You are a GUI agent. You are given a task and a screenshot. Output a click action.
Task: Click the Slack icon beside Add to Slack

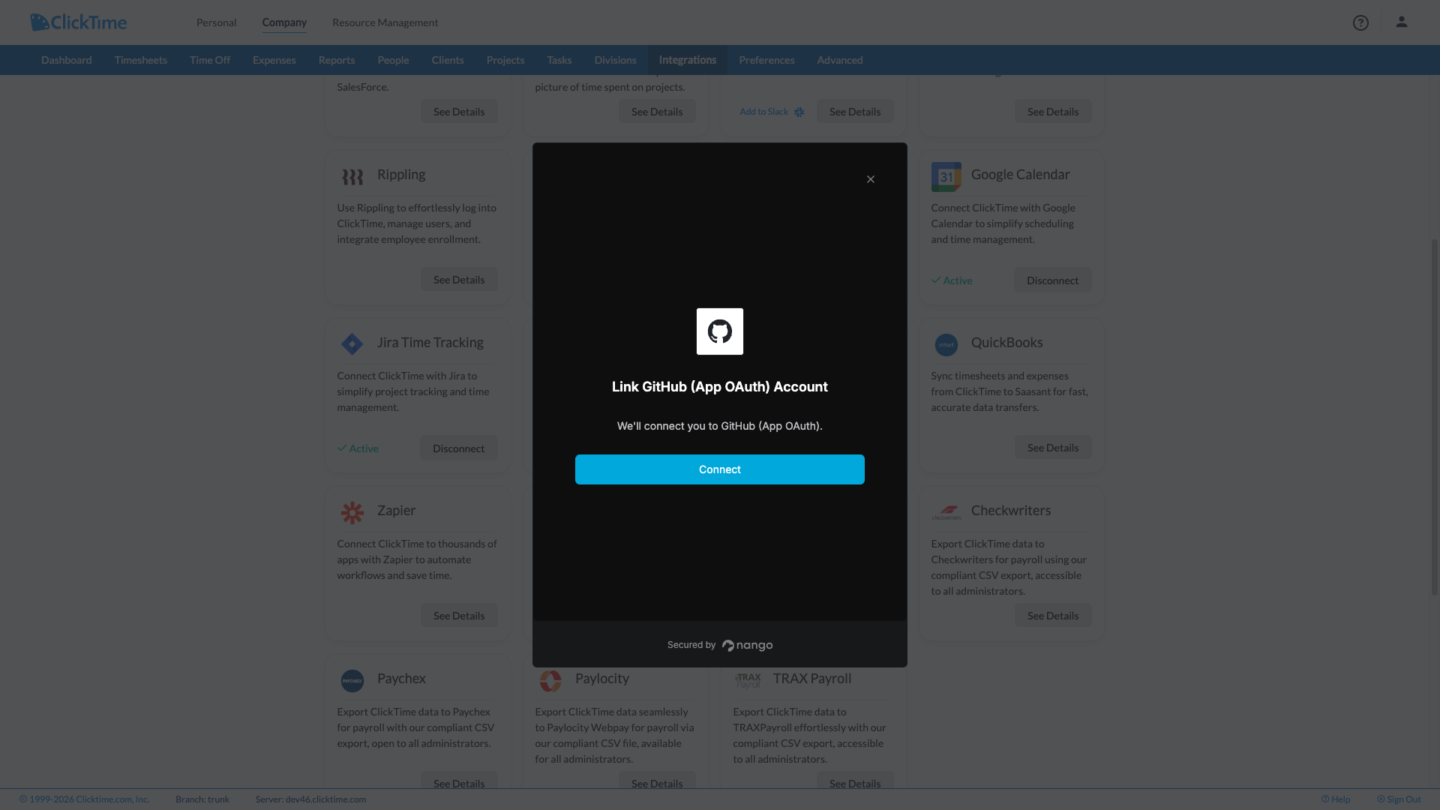click(x=799, y=112)
